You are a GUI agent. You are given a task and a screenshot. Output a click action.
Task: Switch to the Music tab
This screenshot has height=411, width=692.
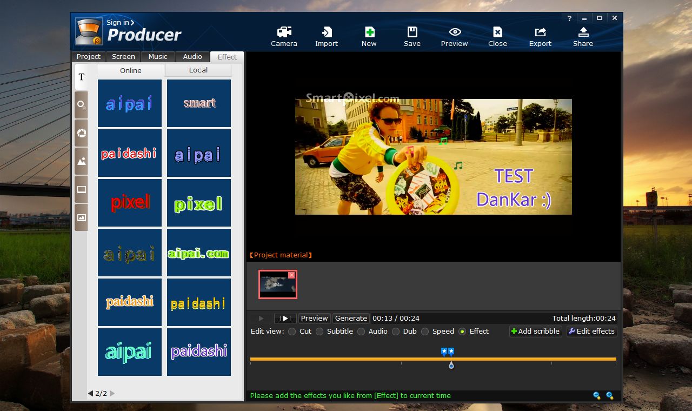[158, 57]
